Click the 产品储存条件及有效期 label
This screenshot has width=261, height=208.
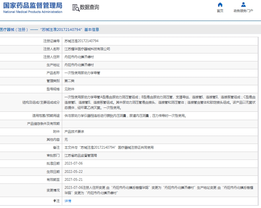(x=43, y=124)
